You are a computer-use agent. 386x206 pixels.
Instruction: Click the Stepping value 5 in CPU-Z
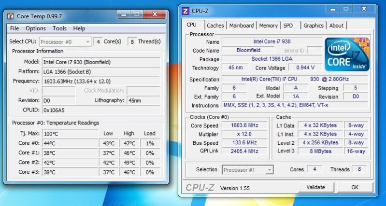tap(356, 88)
